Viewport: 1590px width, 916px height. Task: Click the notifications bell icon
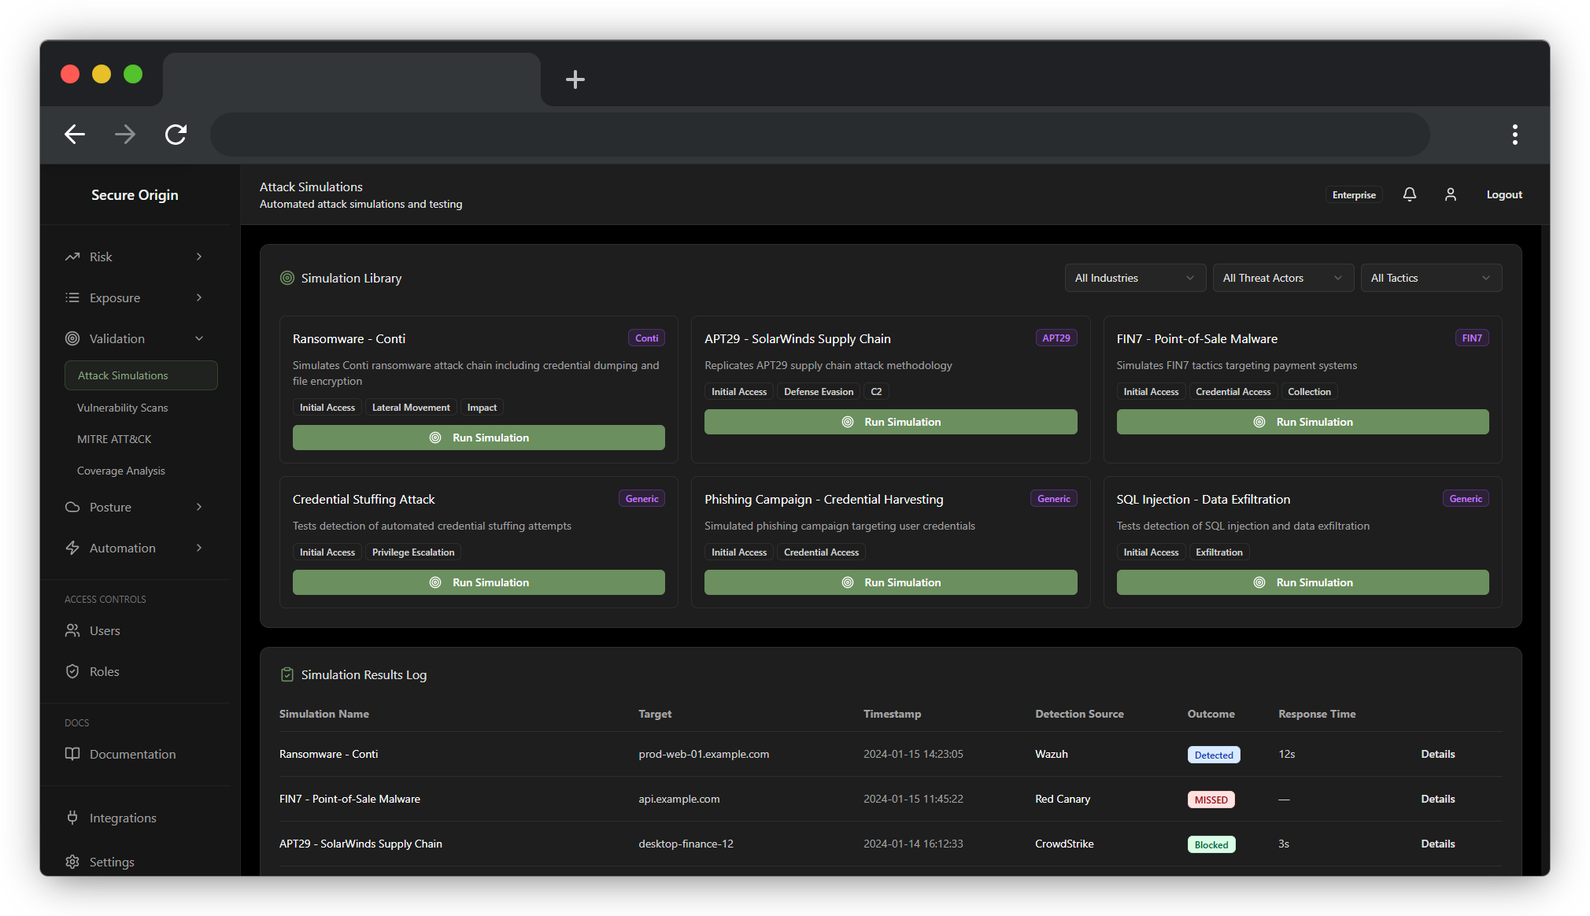1409,194
